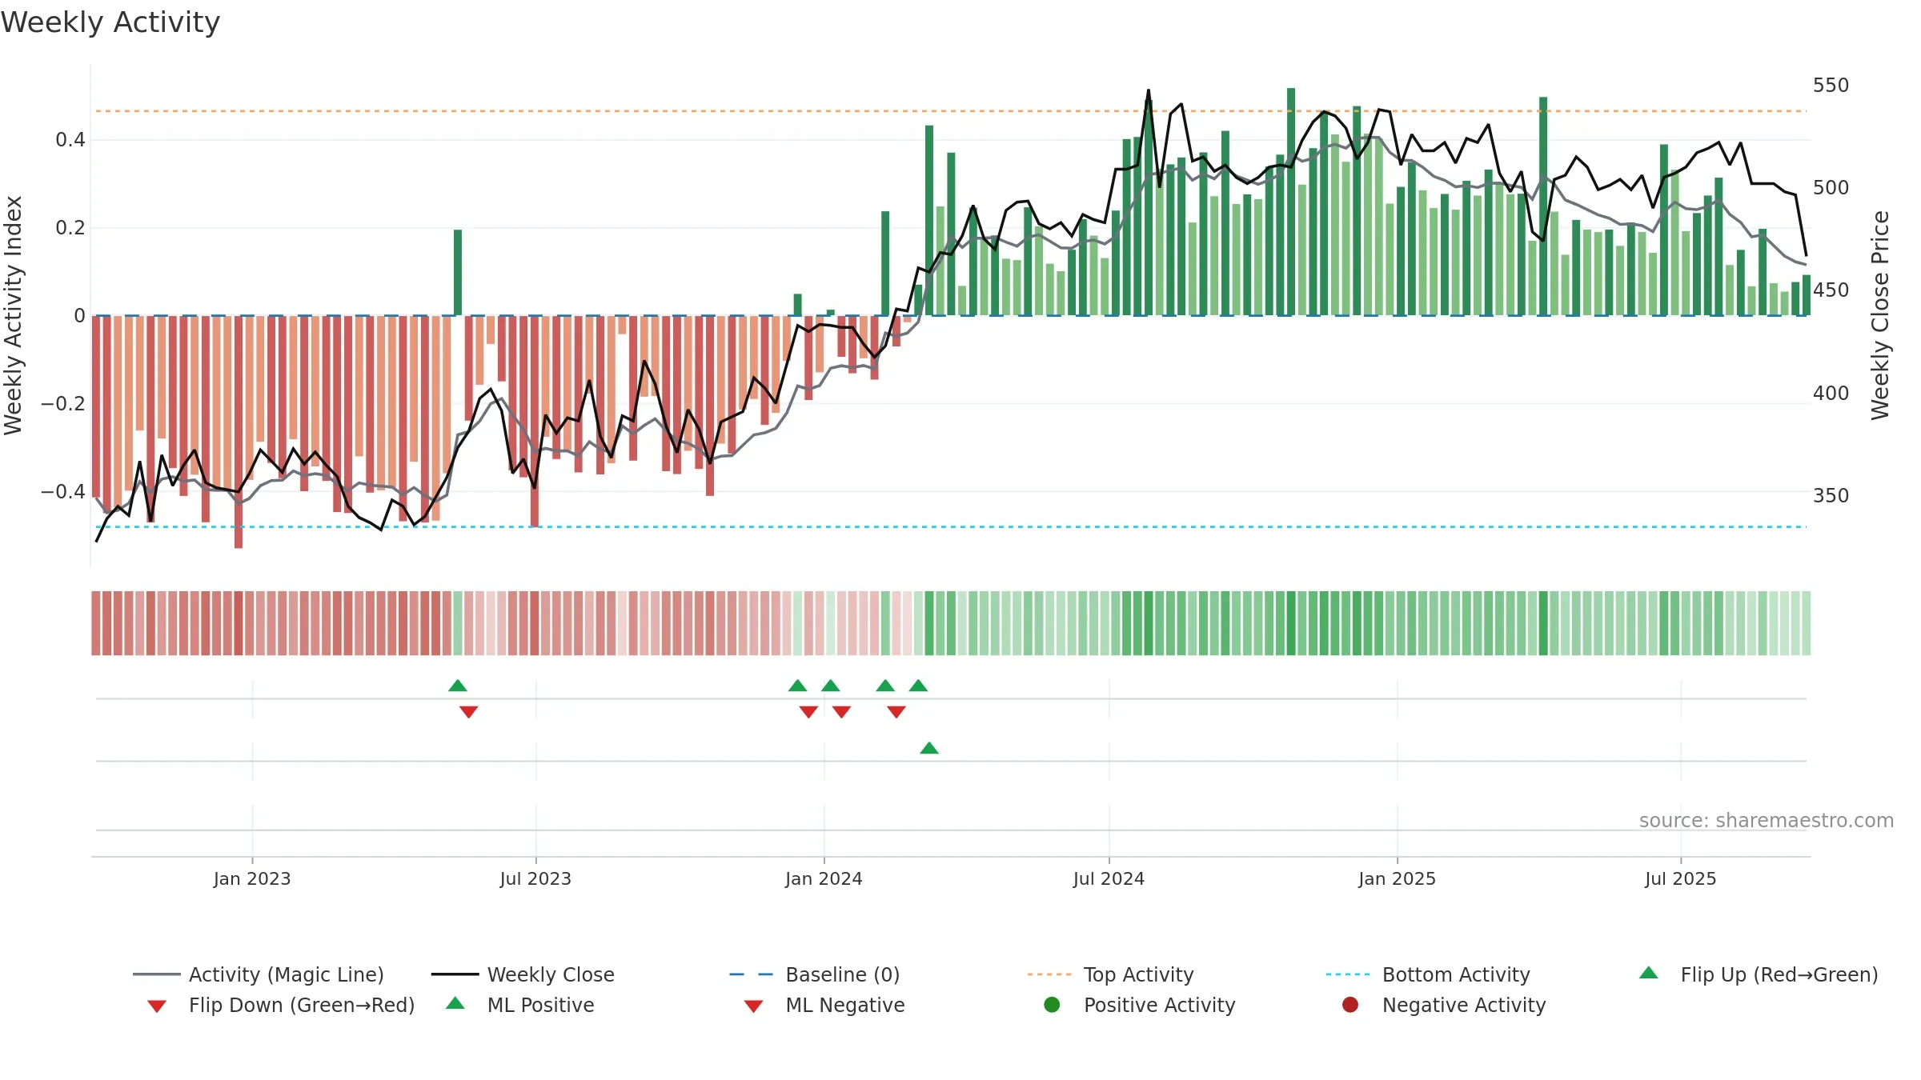Click the 500 price axis tick
Viewport: 1921px width, 1080px height.
[1831, 187]
